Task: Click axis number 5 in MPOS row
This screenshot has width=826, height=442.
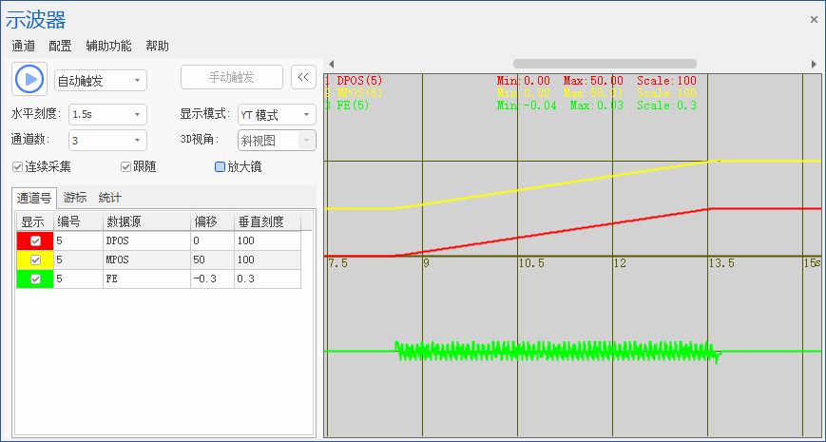Action: click(x=79, y=259)
